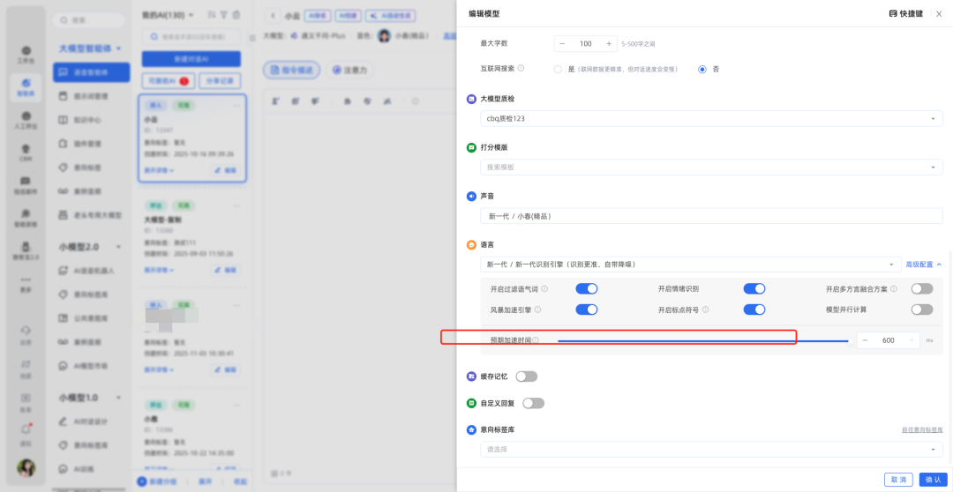Screen dimensions: 953x492
Task: Disable the 开启情绪识别 switch
Action: pos(754,289)
